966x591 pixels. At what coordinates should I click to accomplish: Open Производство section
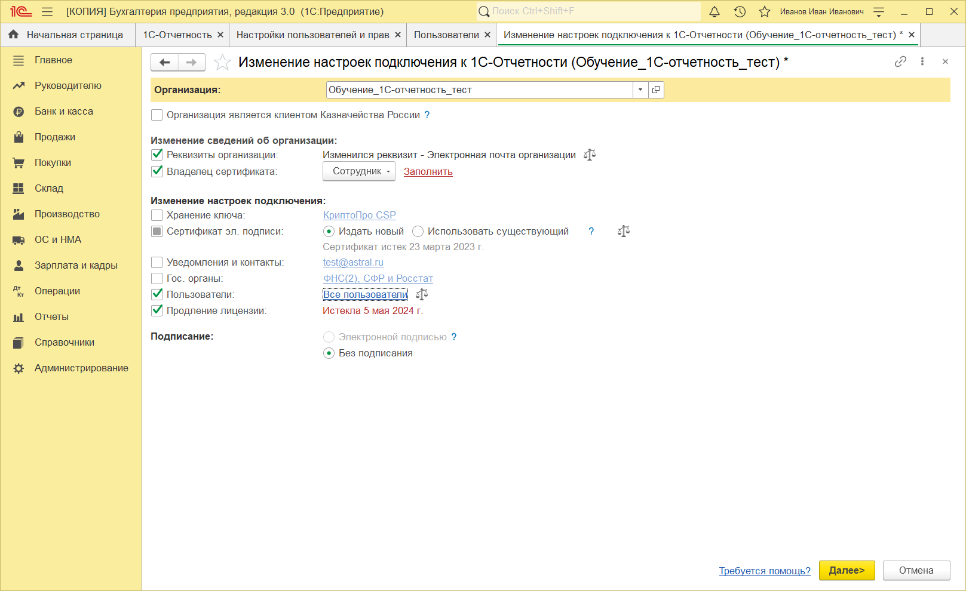pos(70,214)
